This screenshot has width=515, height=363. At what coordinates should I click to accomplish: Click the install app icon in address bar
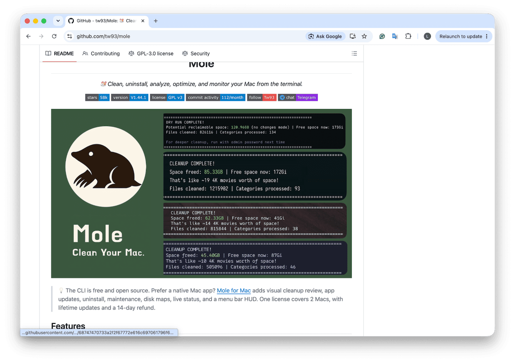click(352, 36)
